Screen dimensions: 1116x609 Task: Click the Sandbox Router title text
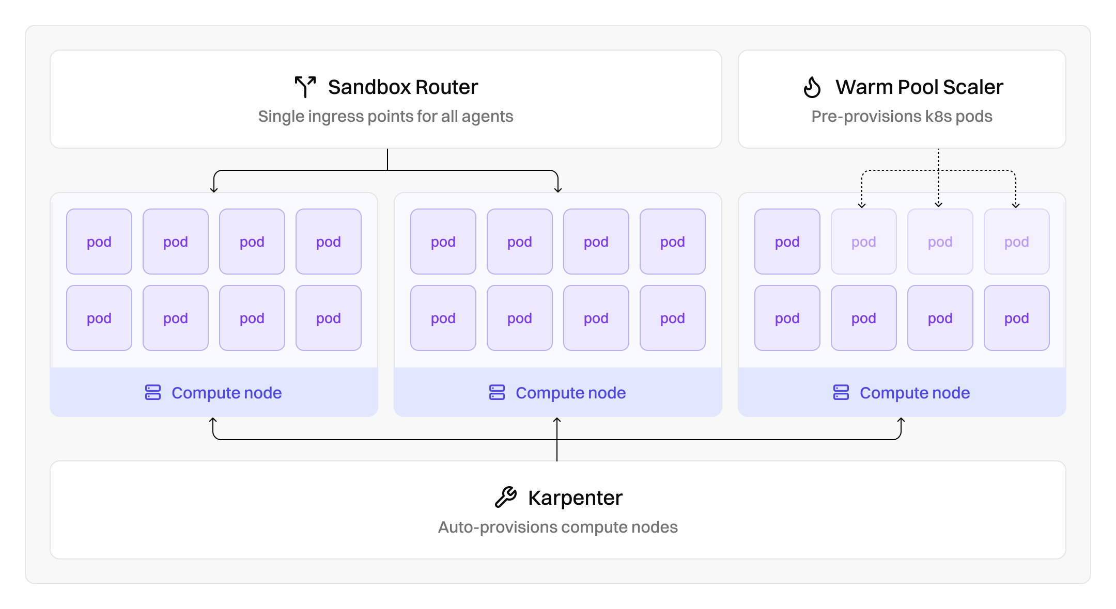(403, 87)
